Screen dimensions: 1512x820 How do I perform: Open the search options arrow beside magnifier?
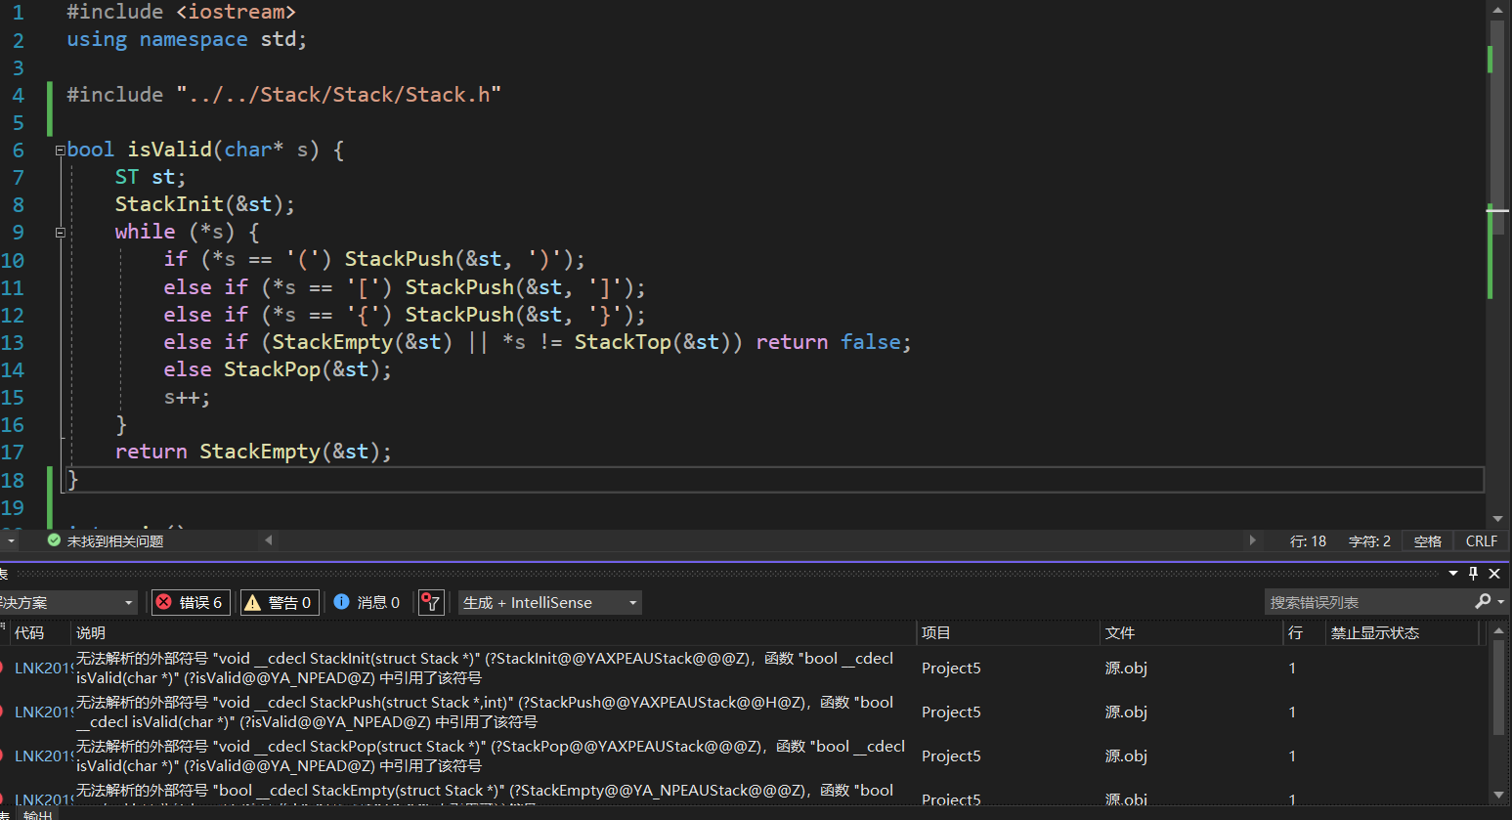click(x=1500, y=602)
